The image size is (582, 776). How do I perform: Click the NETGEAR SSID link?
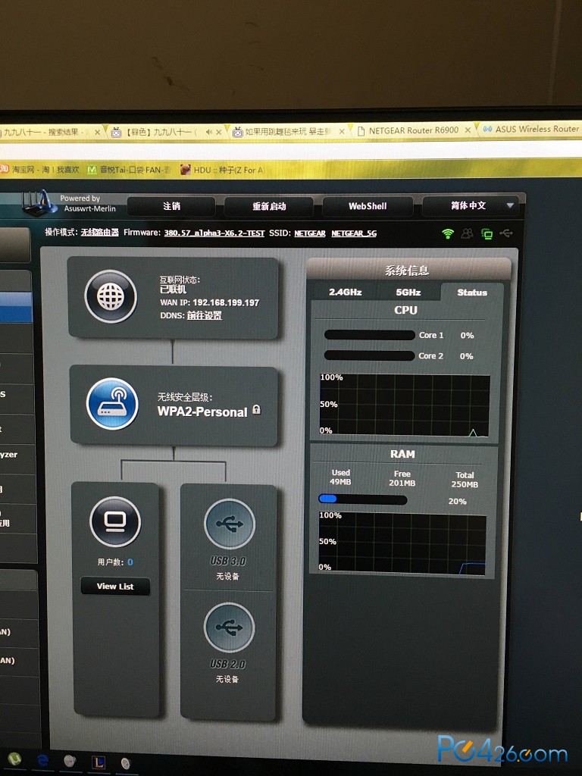(310, 233)
